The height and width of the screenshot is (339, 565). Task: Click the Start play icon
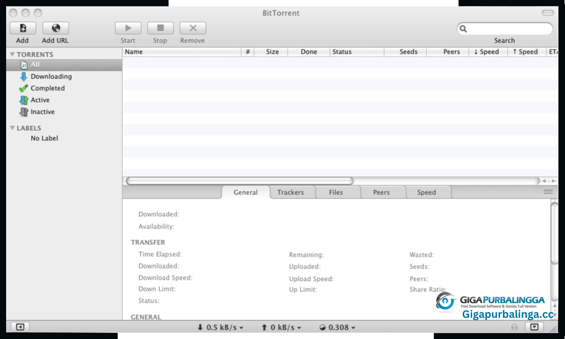[128, 28]
